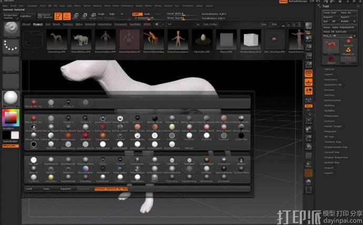363x225 pixels.
Task: Select the Sphere3D tool icon
Action: click(348, 42)
